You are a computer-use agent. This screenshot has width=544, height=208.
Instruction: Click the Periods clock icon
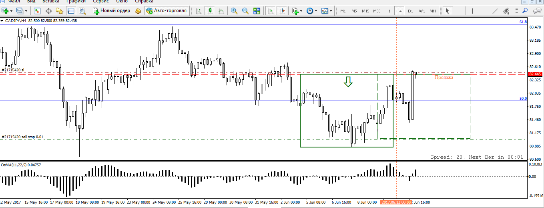(309, 11)
